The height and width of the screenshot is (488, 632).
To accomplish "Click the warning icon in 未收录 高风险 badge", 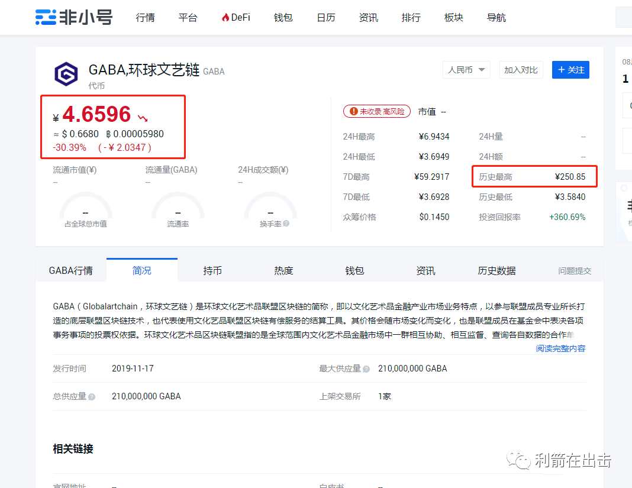I will tap(353, 111).
